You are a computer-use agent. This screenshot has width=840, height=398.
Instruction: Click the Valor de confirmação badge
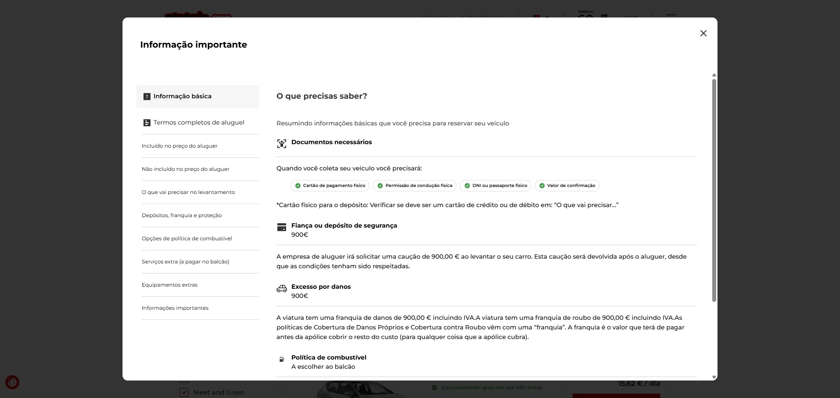[x=567, y=186]
